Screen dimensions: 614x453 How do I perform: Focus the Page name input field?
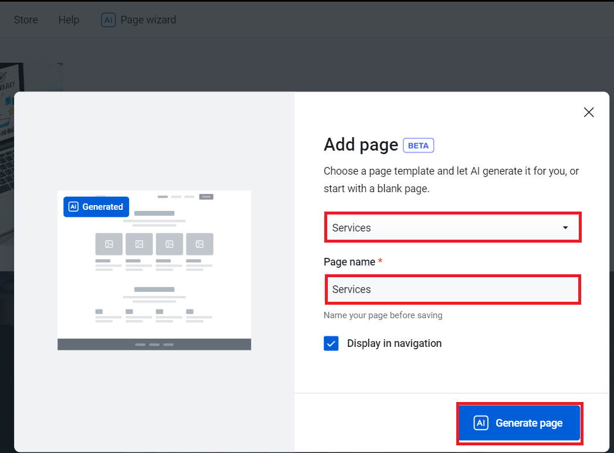pyautogui.click(x=452, y=289)
